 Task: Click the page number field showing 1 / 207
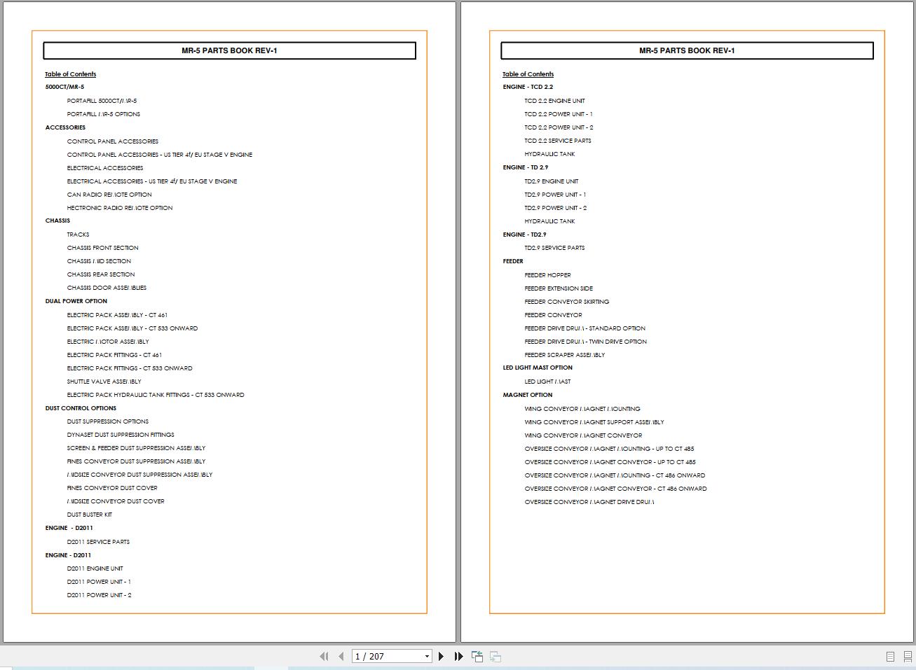tap(388, 656)
